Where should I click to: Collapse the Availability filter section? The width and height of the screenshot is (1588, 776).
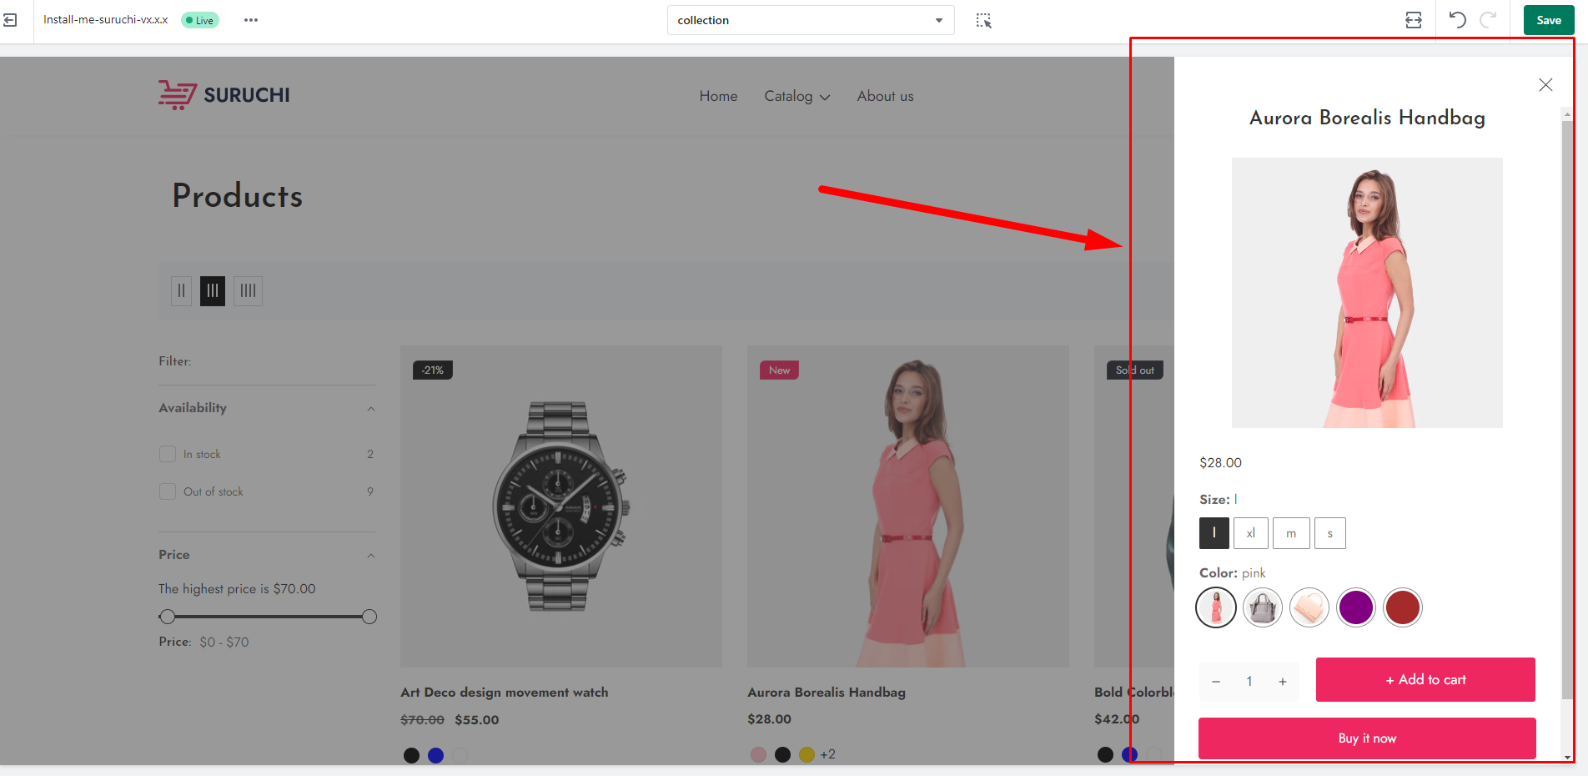click(371, 409)
